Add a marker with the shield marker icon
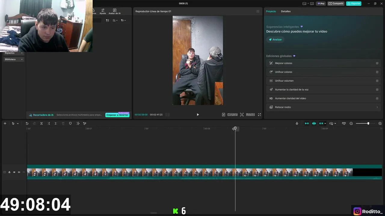385x216 pixels. [70, 123]
